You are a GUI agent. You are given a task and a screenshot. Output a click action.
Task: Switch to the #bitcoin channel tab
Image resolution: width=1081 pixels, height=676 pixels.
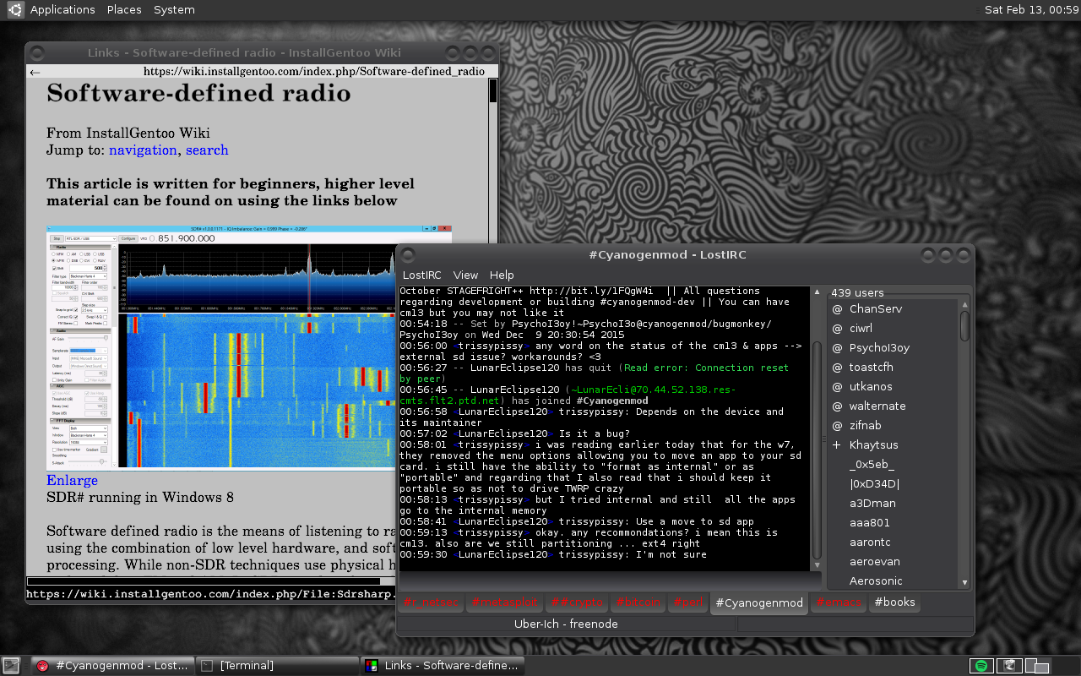point(638,602)
